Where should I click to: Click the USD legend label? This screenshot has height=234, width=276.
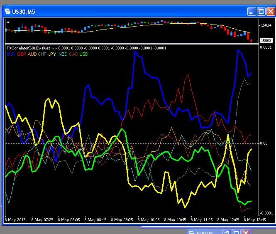(84, 54)
